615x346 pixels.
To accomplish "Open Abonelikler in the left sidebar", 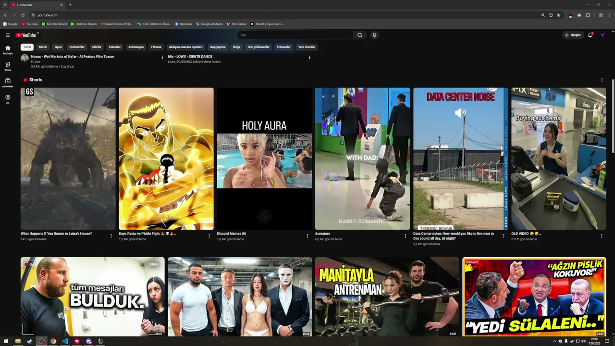I will (8, 83).
